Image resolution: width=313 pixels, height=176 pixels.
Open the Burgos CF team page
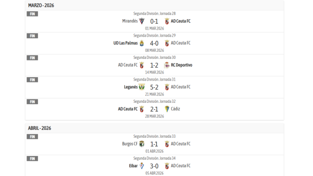(130, 144)
